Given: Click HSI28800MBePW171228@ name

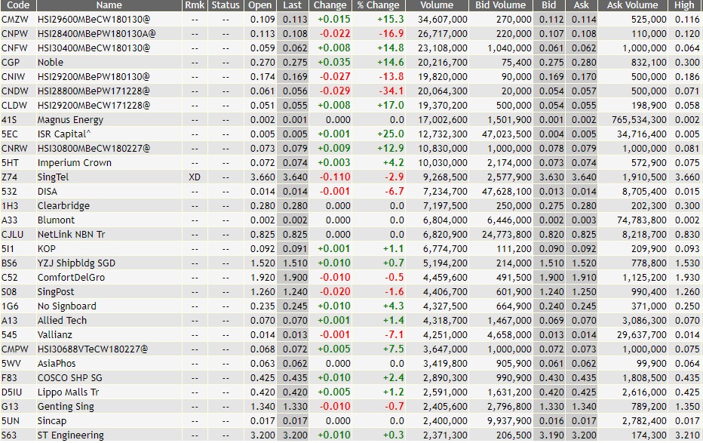Looking at the screenshot, I should click(x=94, y=91).
